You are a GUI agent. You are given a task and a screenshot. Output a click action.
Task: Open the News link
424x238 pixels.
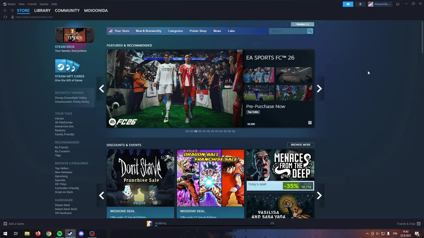pyautogui.click(x=217, y=31)
